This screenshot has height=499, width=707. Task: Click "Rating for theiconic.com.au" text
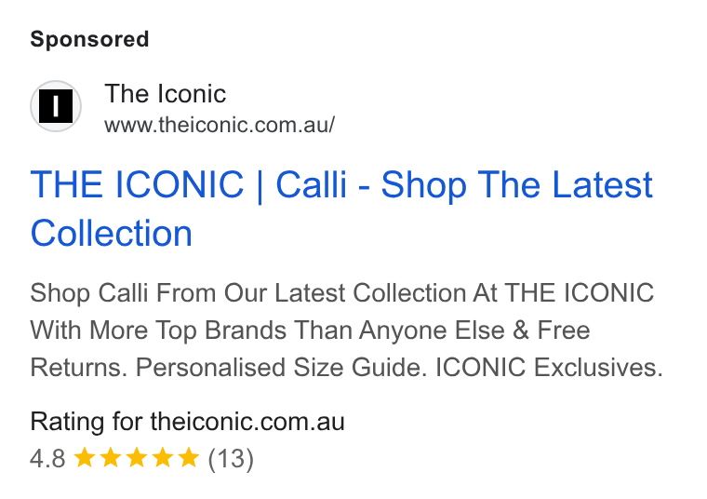click(x=188, y=422)
